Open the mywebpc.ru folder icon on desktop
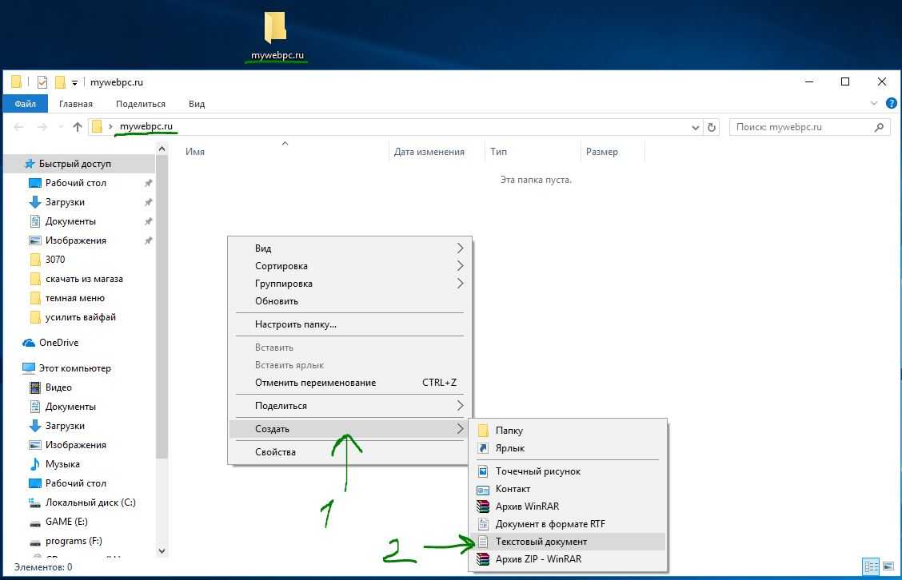The height and width of the screenshot is (580, 902). [276, 28]
